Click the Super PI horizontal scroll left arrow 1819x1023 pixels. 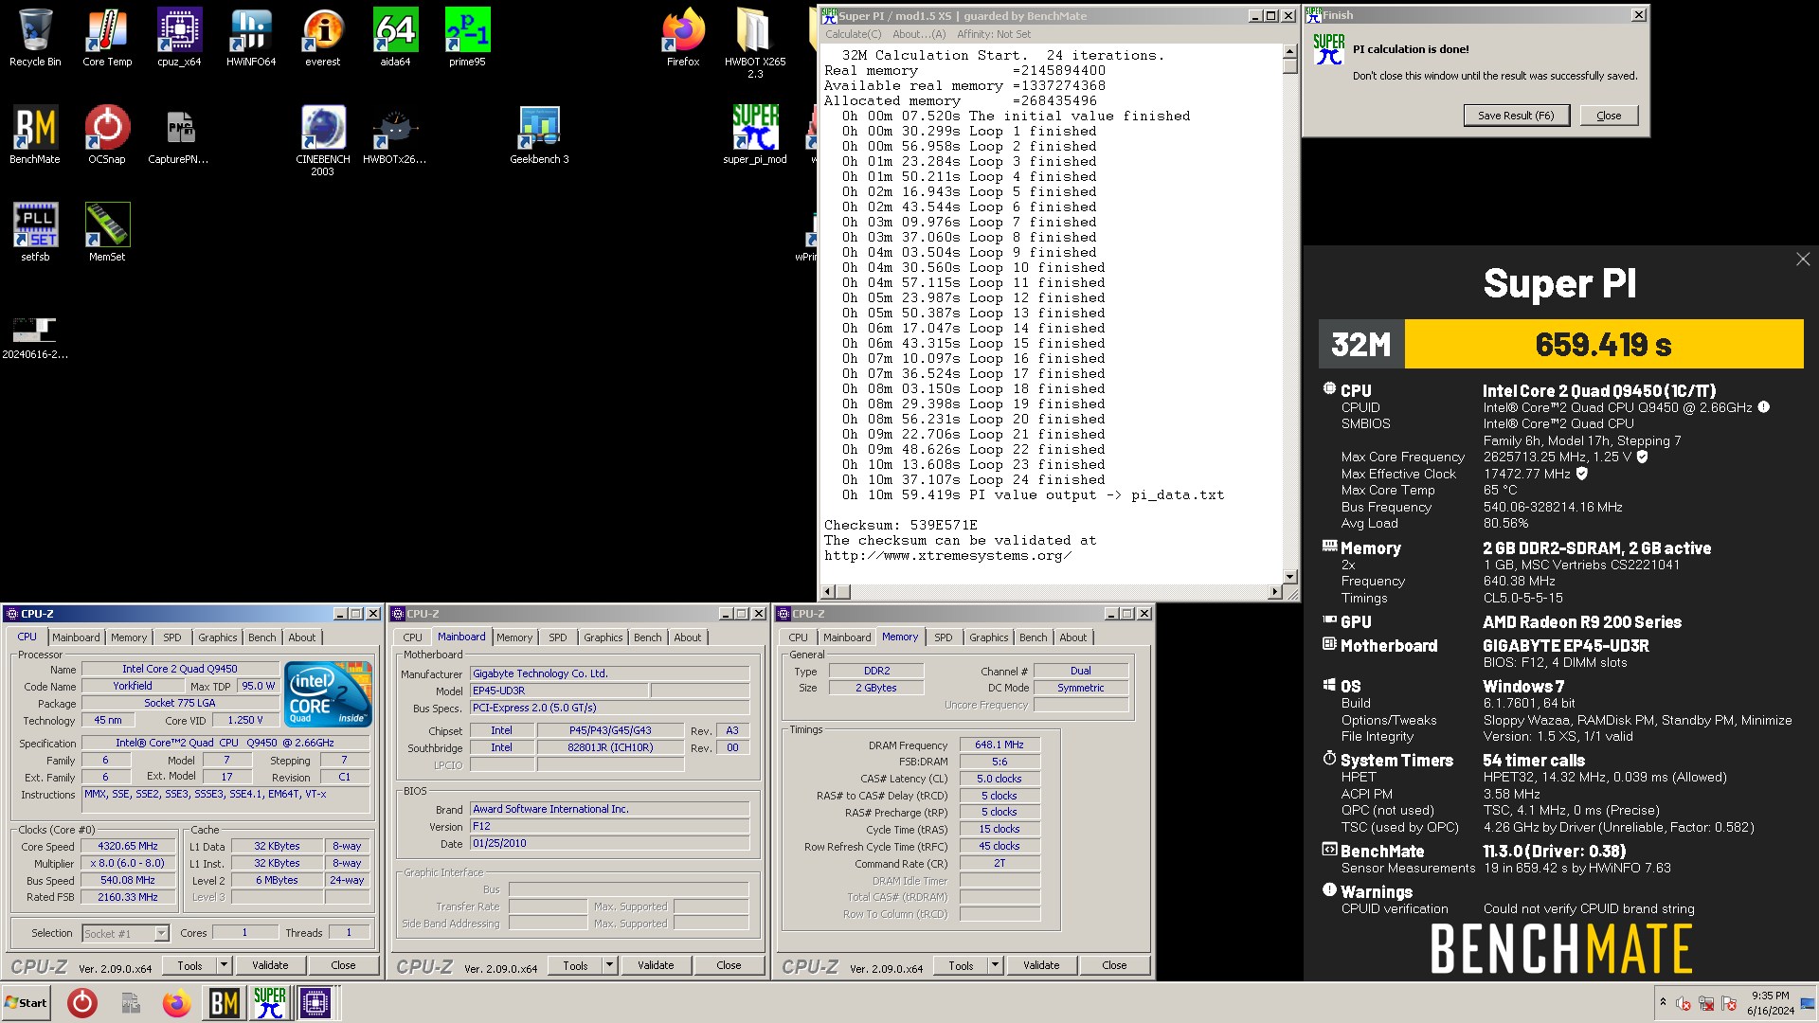click(x=827, y=592)
